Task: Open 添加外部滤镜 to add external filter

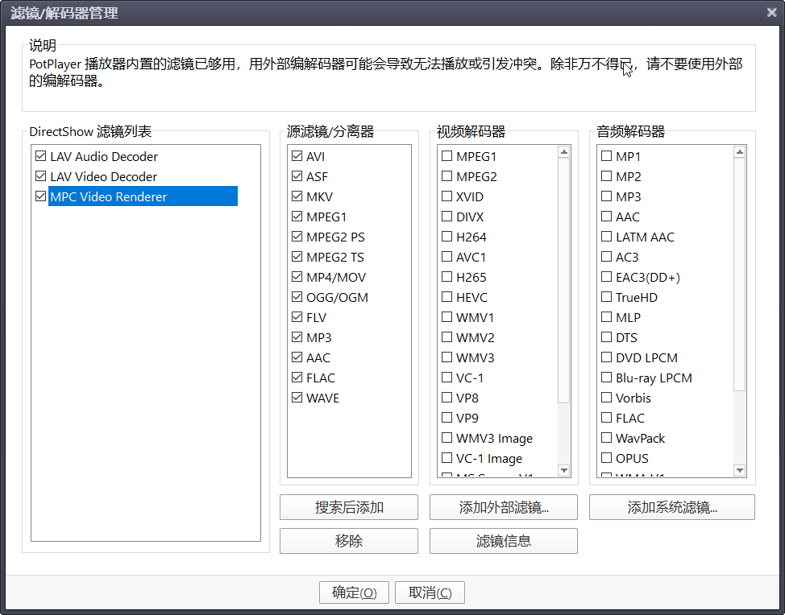Action: point(504,507)
